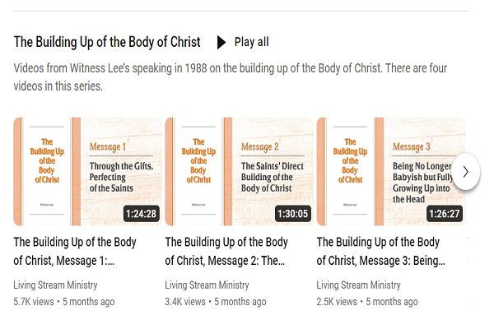Click the Play all text label

pos(251,42)
